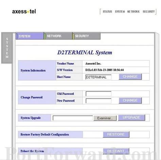Click 'Restore Factory Default Configuration' label
The image size is (161, 160).
[x=45, y=134]
